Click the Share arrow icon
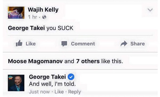 pos(124,44)
